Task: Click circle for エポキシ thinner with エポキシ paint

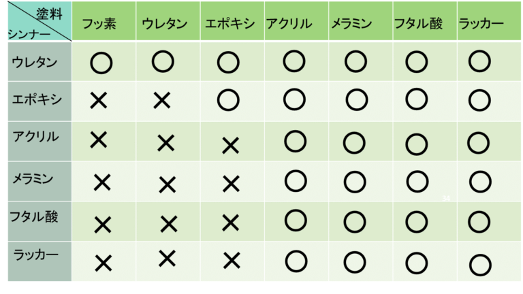Action: tap(228, 100)
